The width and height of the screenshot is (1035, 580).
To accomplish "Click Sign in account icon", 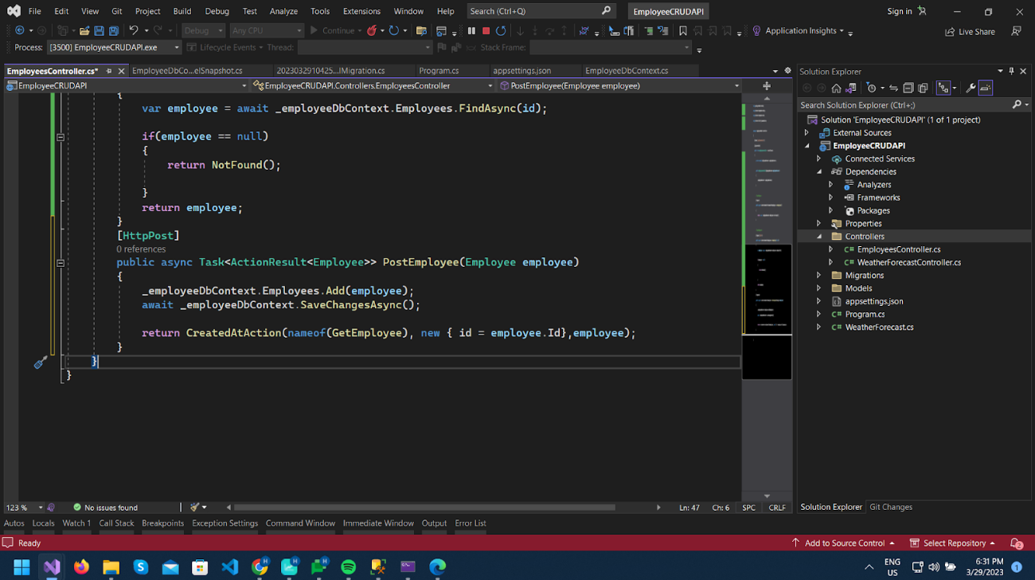I will [922, 11].
